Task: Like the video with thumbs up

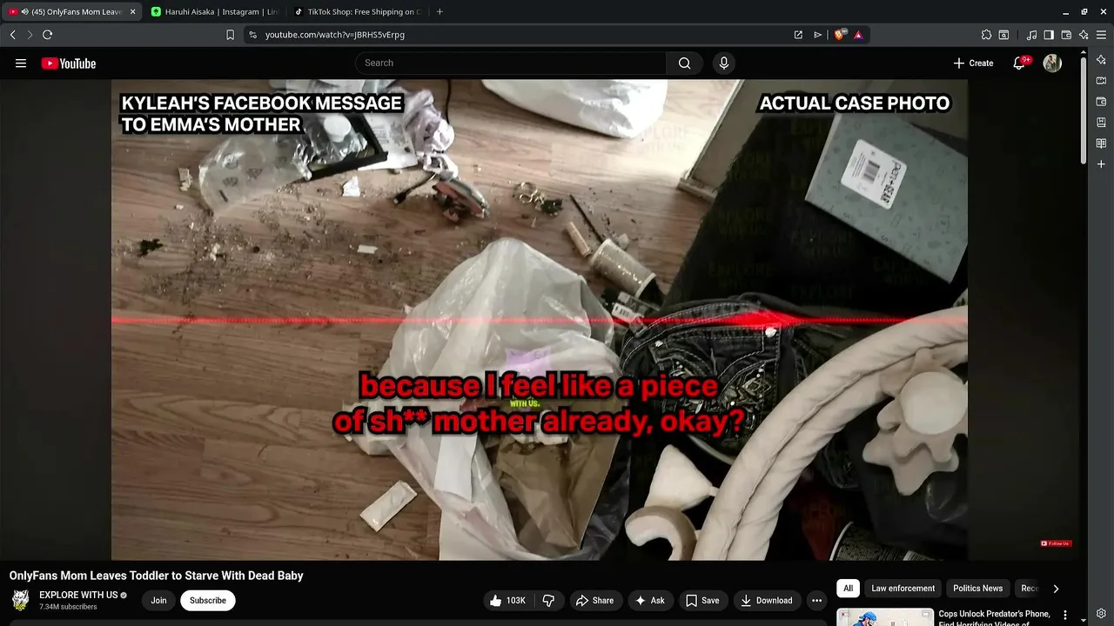Action: 507,600
